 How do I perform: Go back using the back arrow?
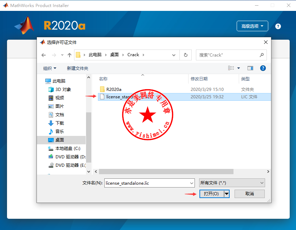pyautogui.click(x=44, y=55)
